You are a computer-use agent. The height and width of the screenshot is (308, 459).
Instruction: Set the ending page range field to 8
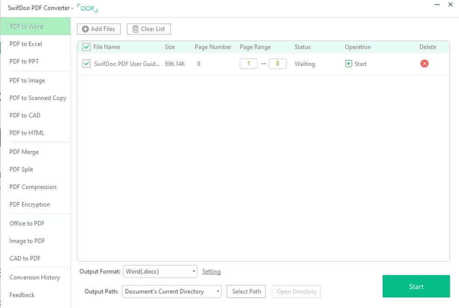(x=276, y=63)
